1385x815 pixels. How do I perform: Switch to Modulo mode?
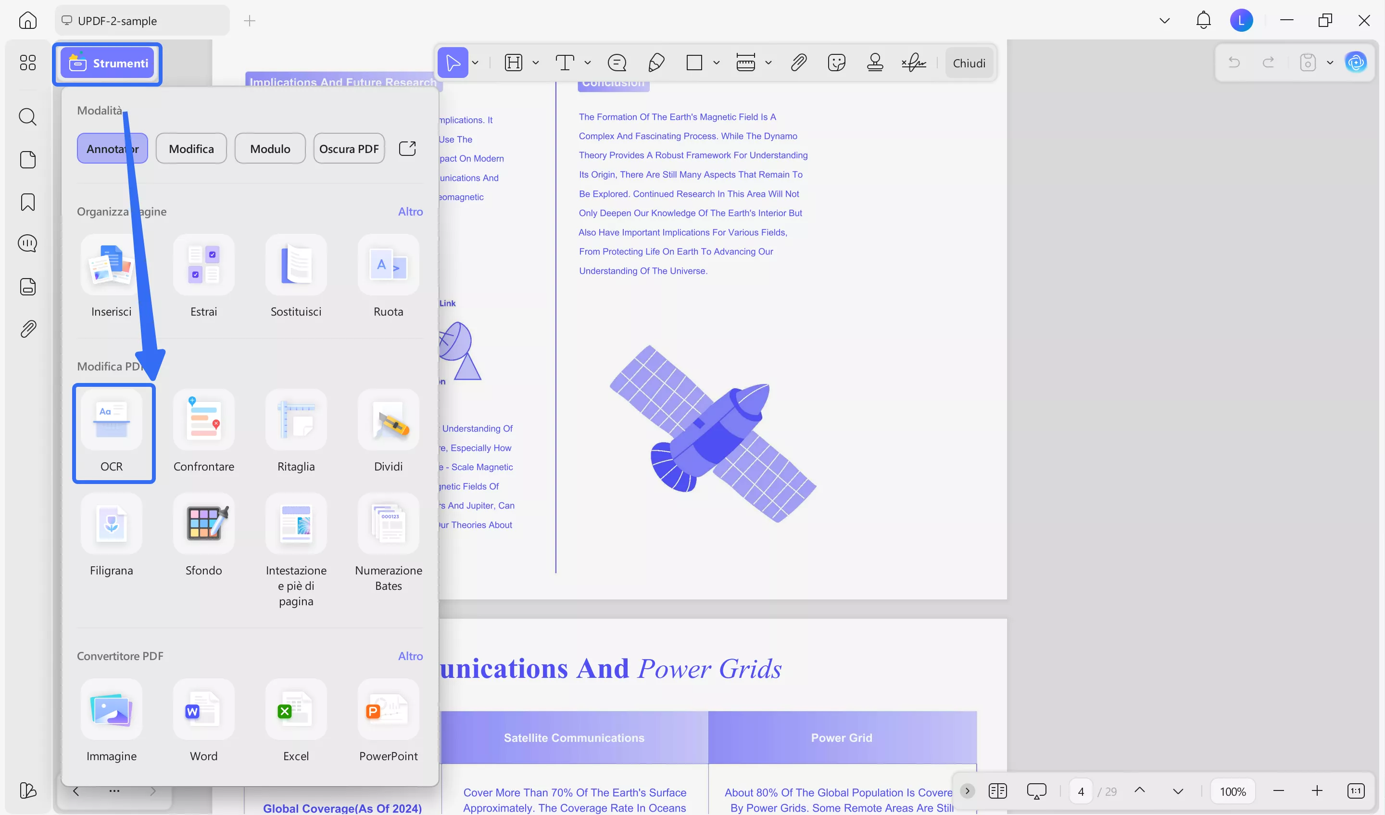pyautogui.click(x=270, y=149)
